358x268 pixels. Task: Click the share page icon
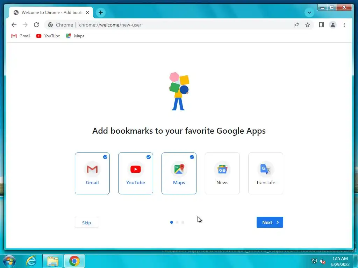pyautogui.click(x=296, y=25)
